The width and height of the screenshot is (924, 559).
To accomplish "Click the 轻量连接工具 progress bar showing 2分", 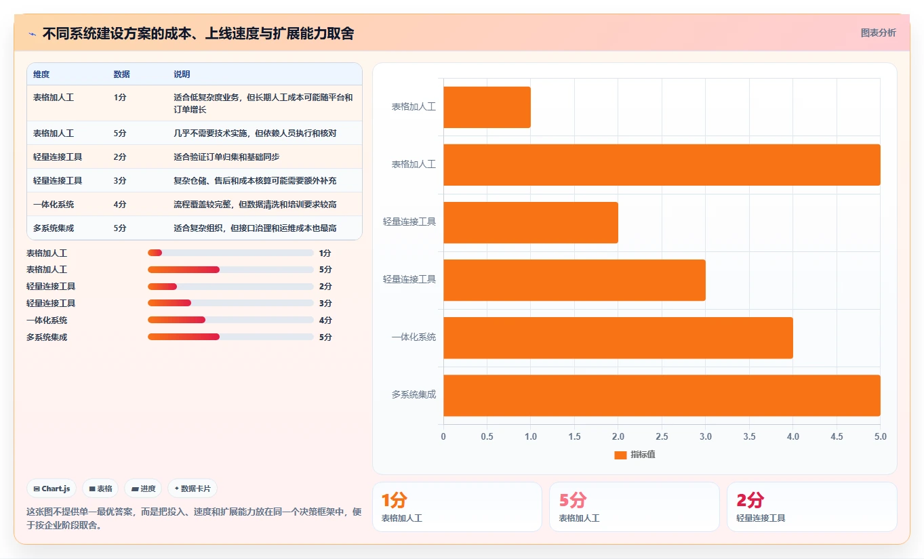I will [230, 287].
